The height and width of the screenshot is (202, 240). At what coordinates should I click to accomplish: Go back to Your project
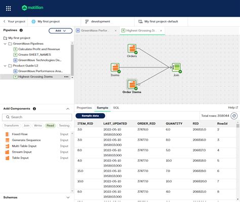[x=14, y=21]
